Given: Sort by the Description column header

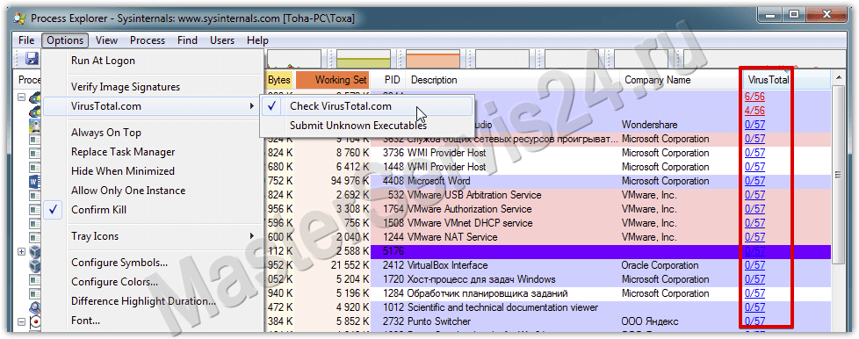Looking at the screenshot, I should point(513,80).
